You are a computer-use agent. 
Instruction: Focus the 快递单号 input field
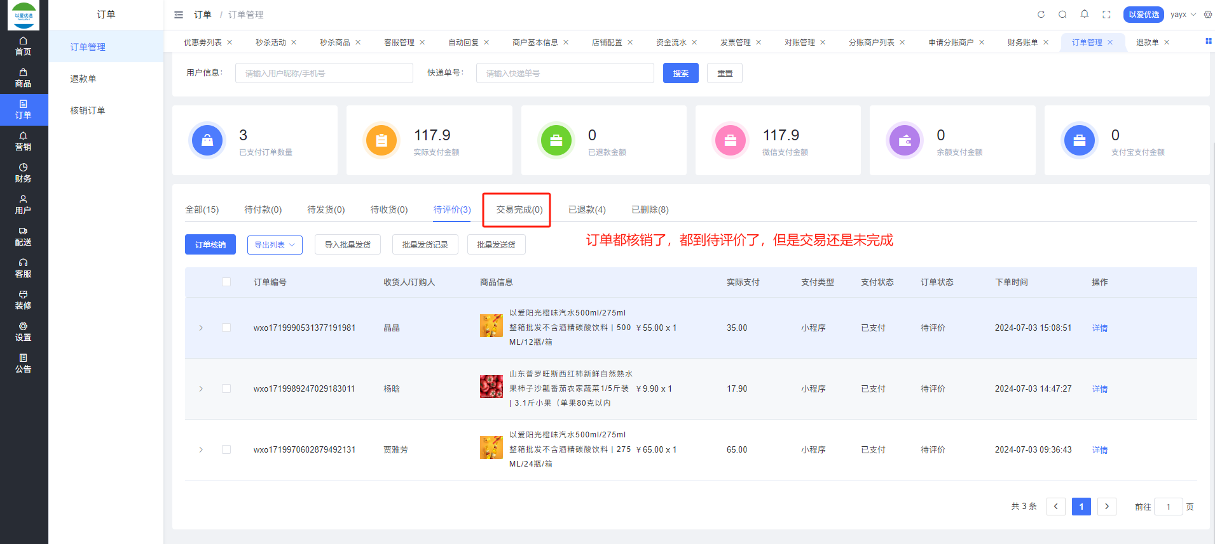(565, 73)
